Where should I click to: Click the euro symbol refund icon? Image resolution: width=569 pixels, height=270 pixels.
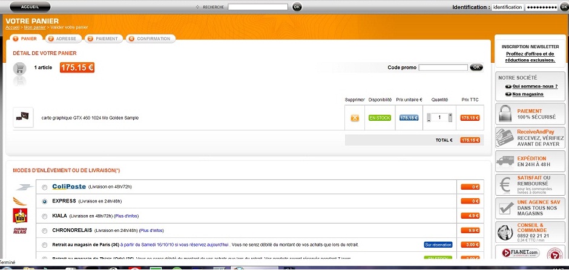pos(505,185)
